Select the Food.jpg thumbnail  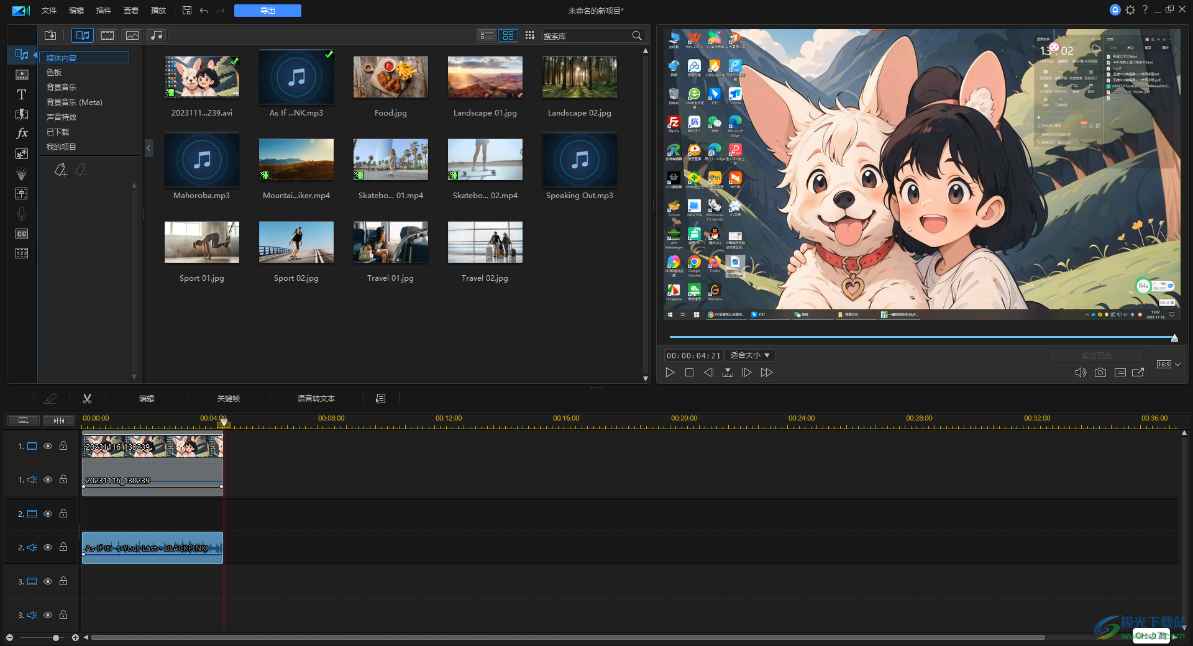[x=391, y=77]
